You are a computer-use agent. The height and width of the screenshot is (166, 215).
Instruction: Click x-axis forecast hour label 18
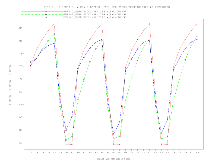(66, 152)
